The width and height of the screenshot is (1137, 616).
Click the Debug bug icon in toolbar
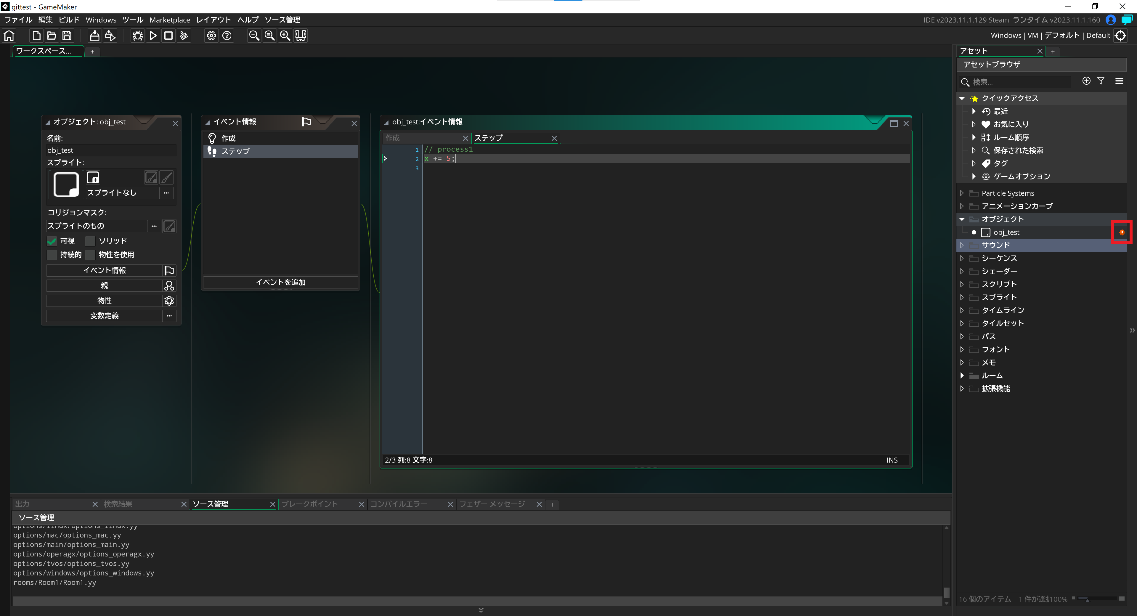[x=138, y=36]
